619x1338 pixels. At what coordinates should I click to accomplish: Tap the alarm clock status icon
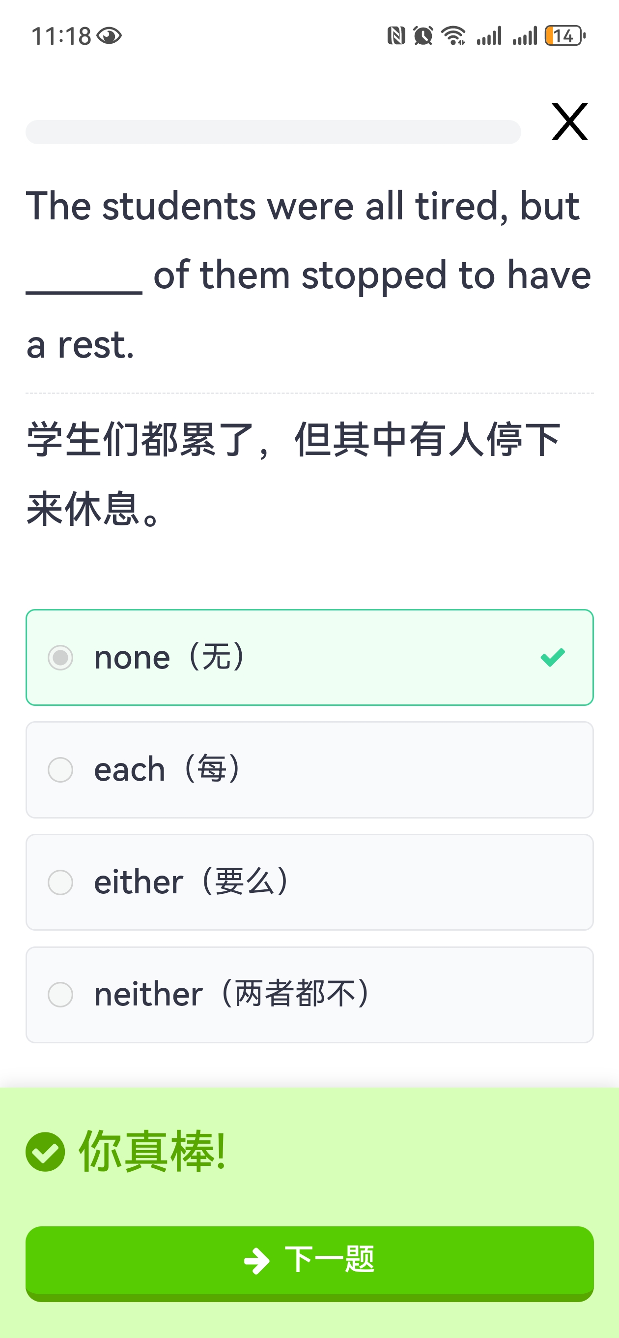423,36
